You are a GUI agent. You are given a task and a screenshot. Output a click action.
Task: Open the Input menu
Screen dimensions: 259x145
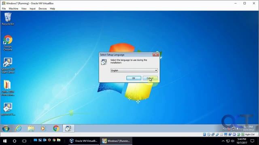click(x=32, y=8)
